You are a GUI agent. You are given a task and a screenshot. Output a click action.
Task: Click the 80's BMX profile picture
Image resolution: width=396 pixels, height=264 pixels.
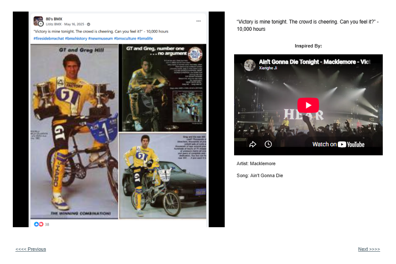38,21
